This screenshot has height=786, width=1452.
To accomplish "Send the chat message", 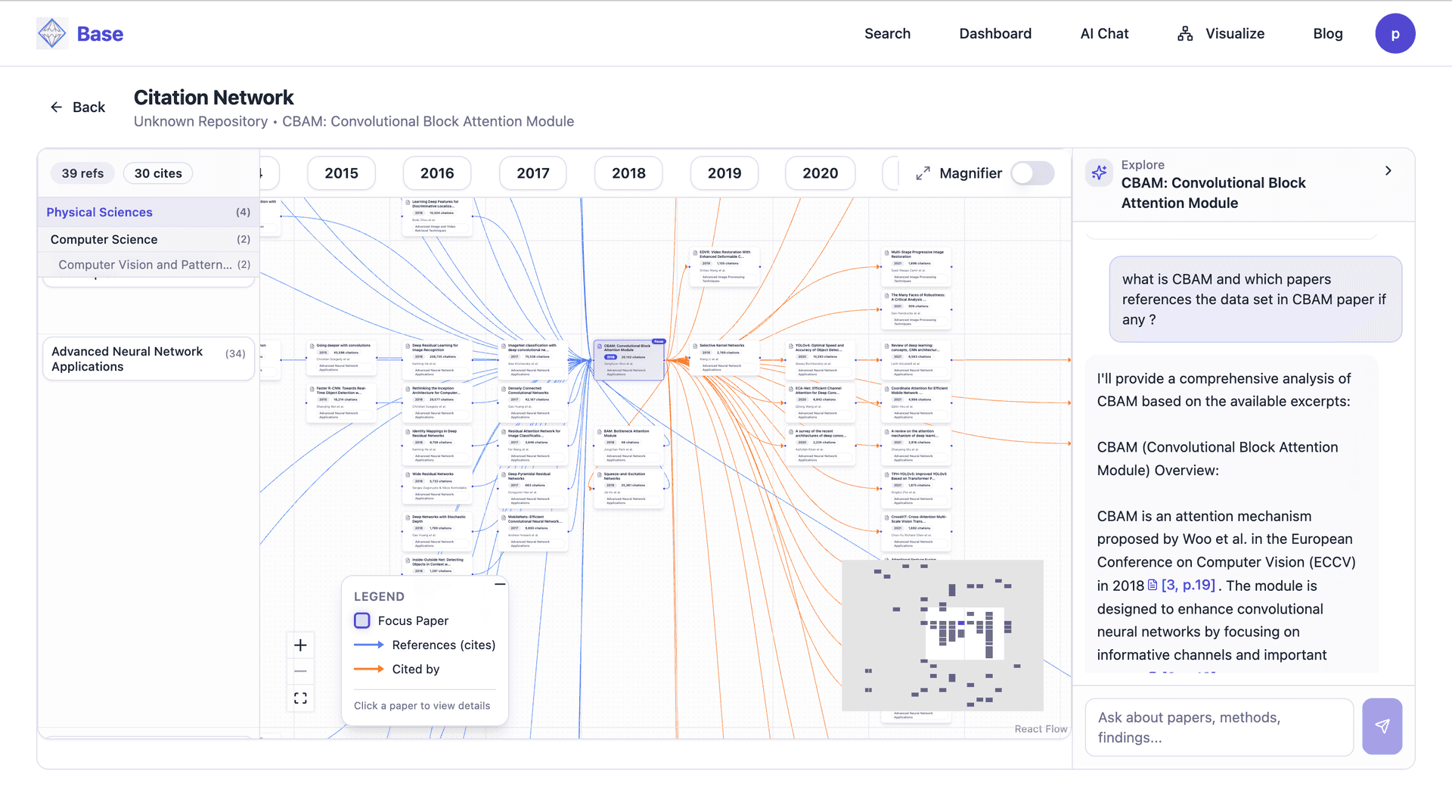I will pos(1382,726).
